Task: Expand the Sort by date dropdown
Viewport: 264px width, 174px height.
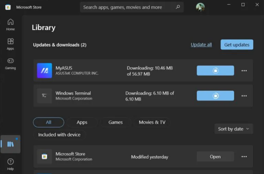Action: point(234,129)
